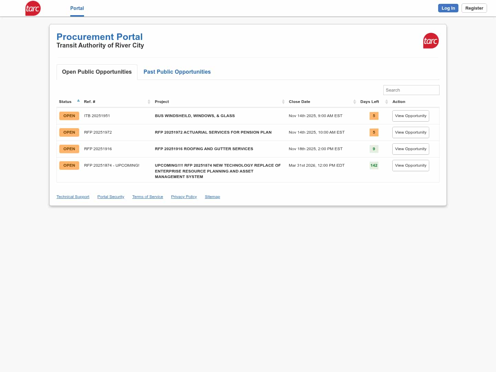Focus the Search input field
Screen dimensions: 496x372
point(411,90)
